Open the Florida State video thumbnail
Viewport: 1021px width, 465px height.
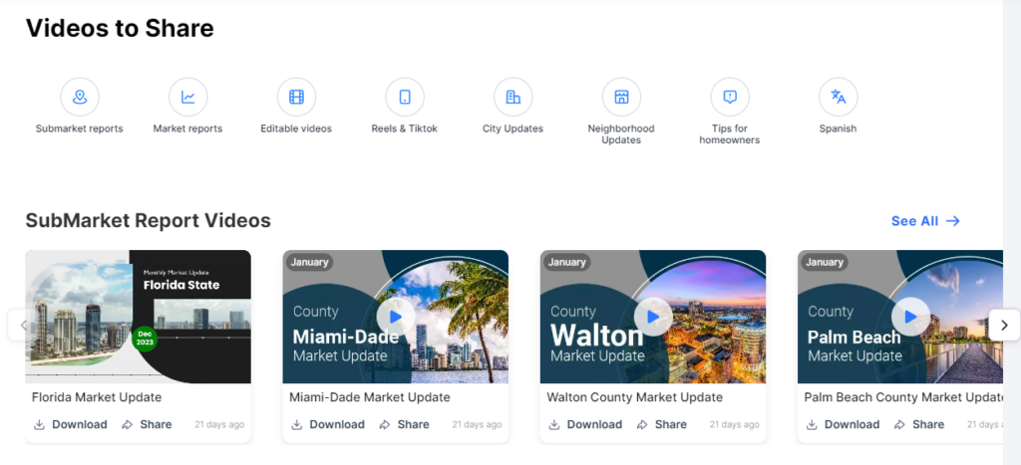pyautogui.click(x=139, y=317)
